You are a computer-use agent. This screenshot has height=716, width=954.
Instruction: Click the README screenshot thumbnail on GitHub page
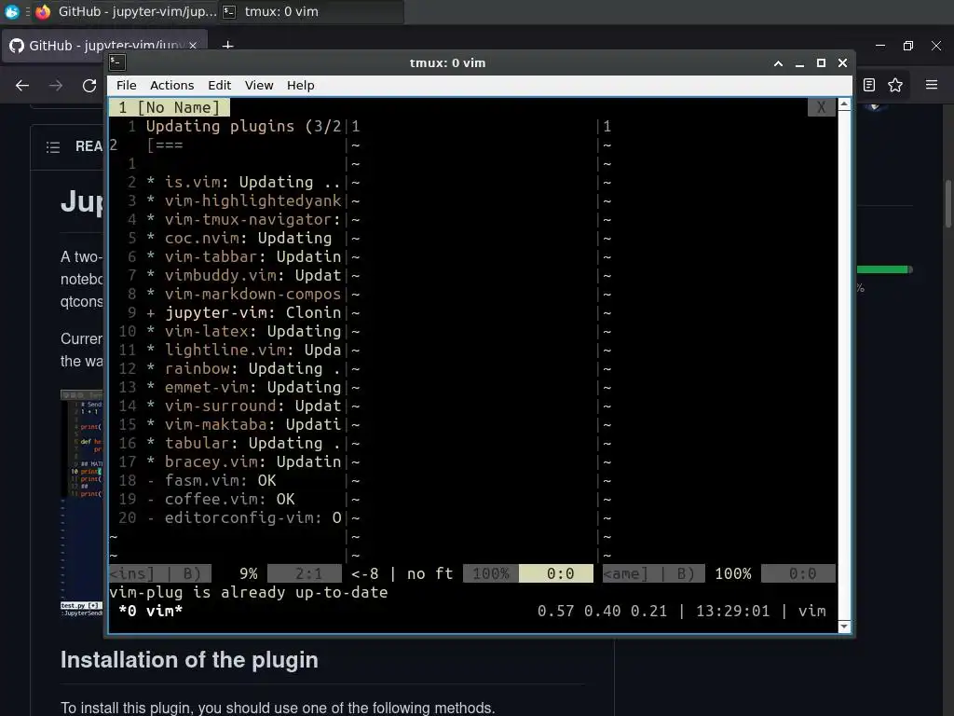pyautogui.click(x=82, y=504)
